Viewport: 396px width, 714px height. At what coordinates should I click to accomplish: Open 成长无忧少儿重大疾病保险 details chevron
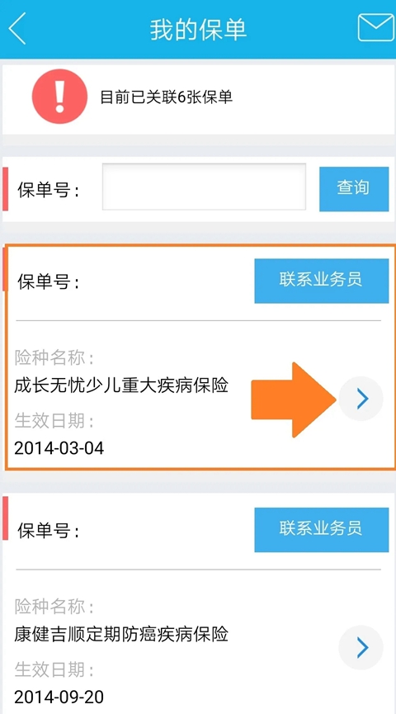click(361, 399)
